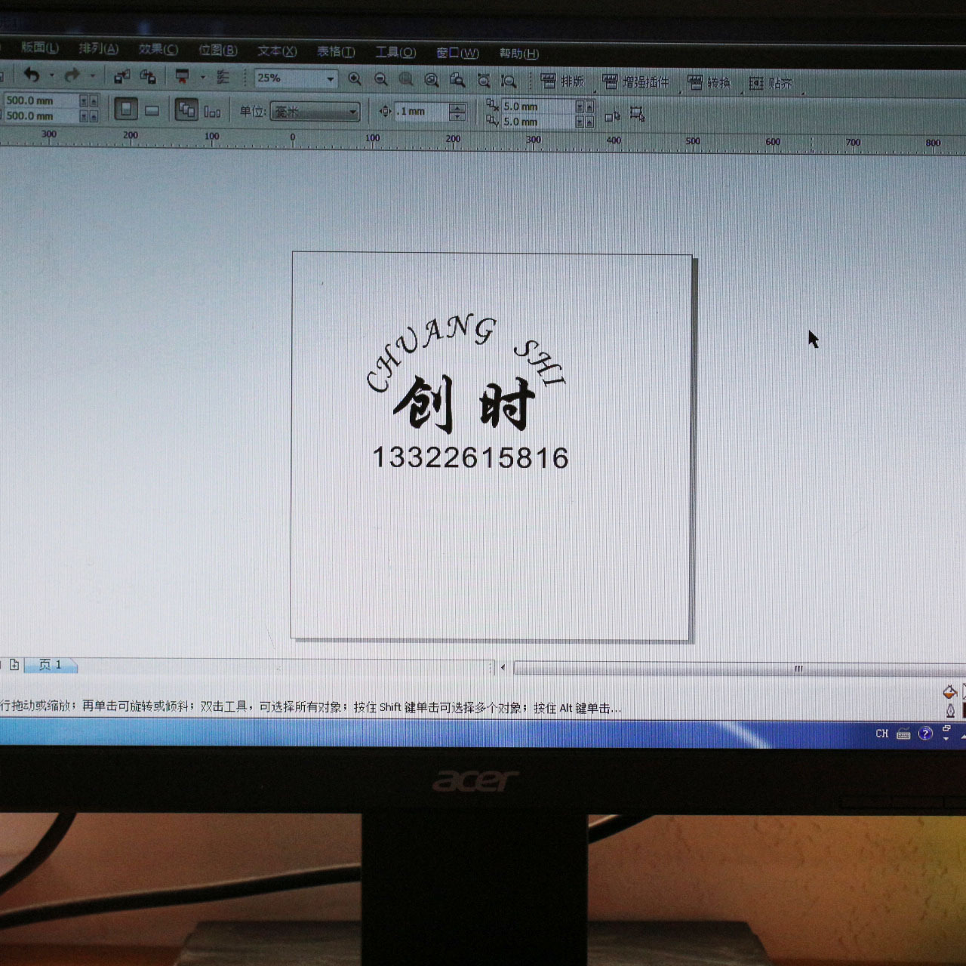Open the 窗口(W) menu
Screen dimensions: 966x966
457,53
